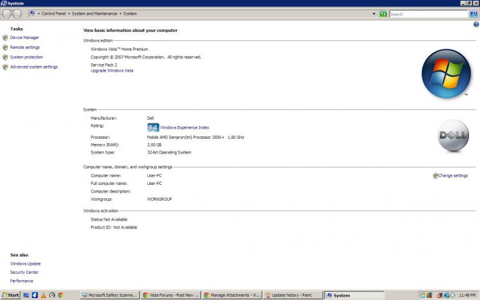Open Remote settings link
Screen dimensions: 480x300
(25, 47)
